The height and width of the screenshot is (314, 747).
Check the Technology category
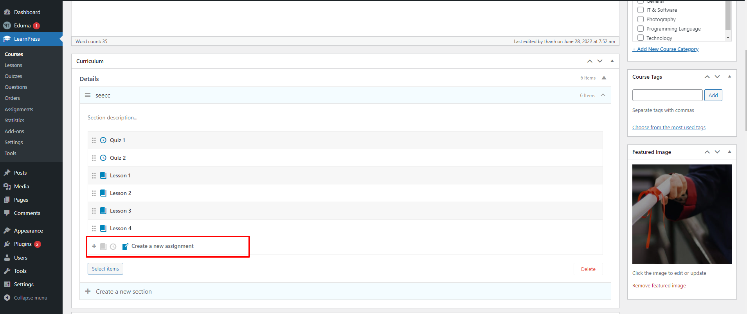click(x=641, y=38)
